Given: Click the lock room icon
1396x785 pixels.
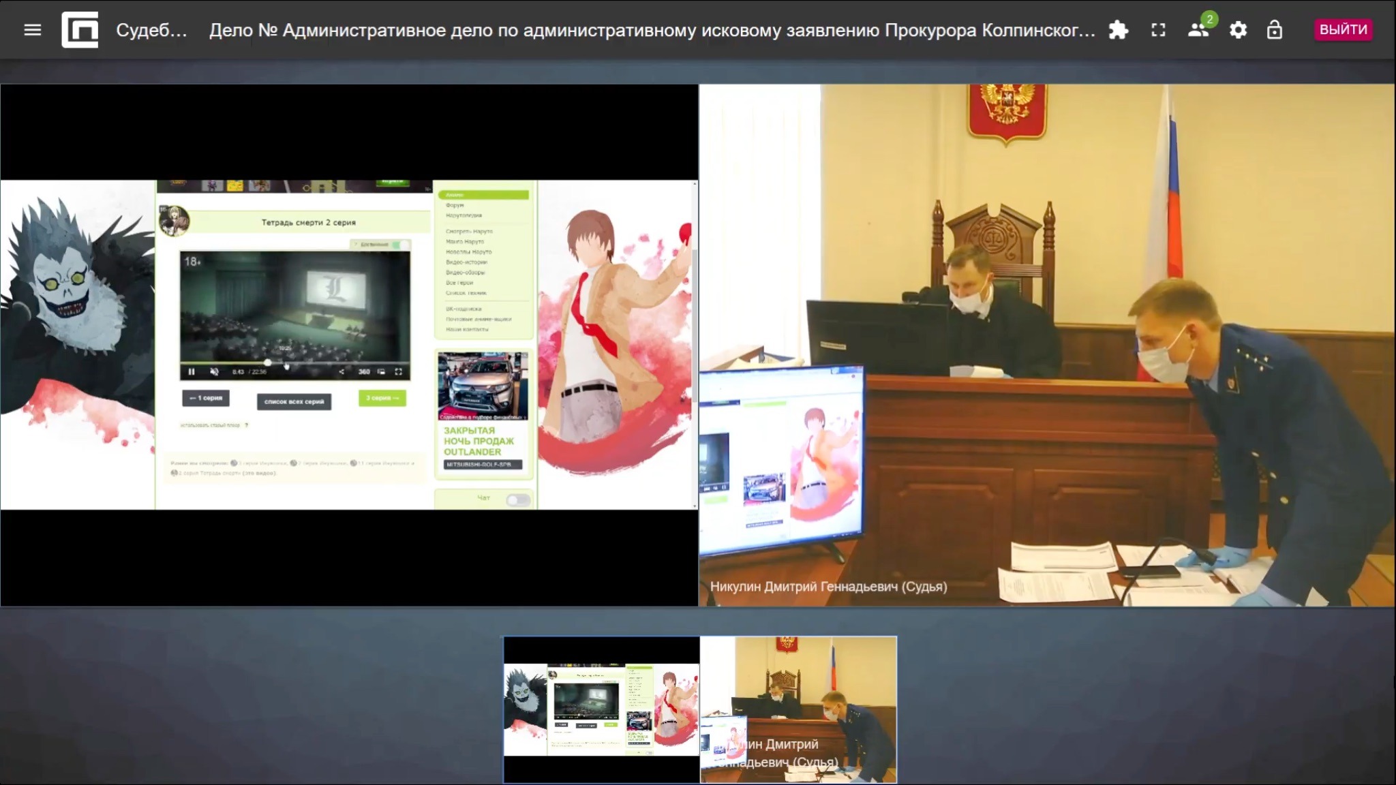Looking at the screenshot, I should tap(1274, 30).
